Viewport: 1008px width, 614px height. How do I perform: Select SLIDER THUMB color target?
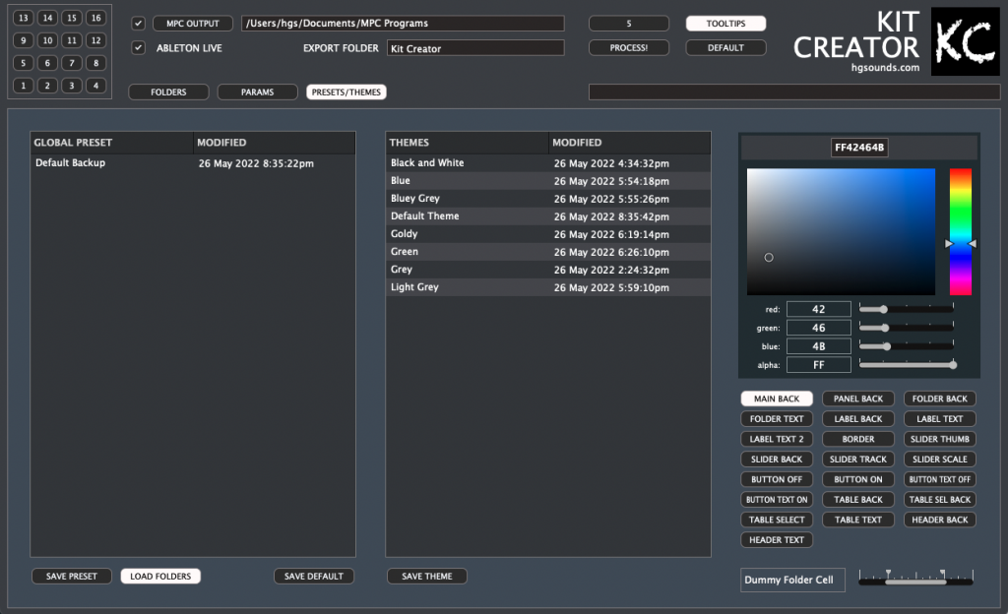coord(940,439)
